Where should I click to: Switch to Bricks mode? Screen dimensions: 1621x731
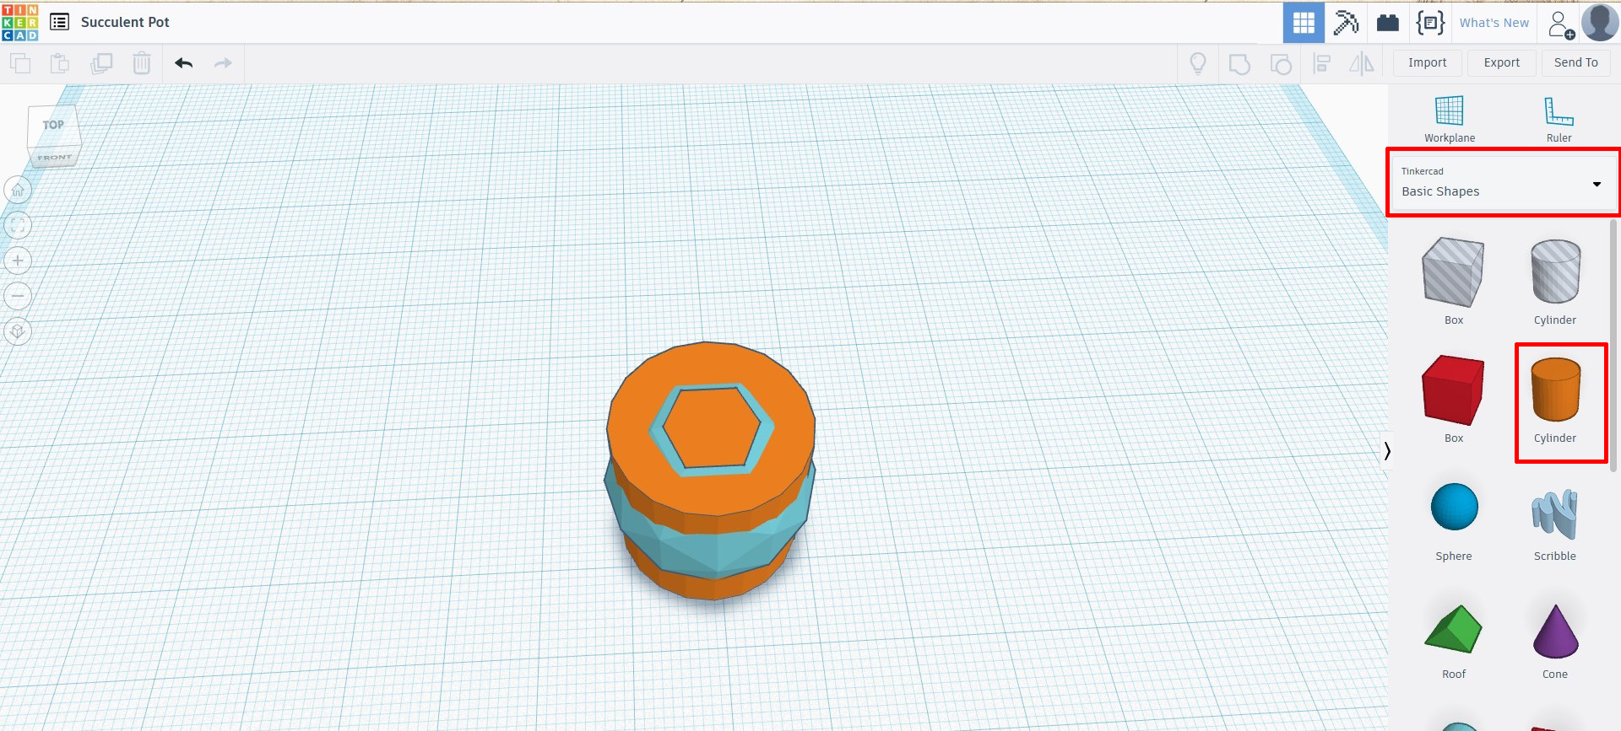tap(1388, 23)
